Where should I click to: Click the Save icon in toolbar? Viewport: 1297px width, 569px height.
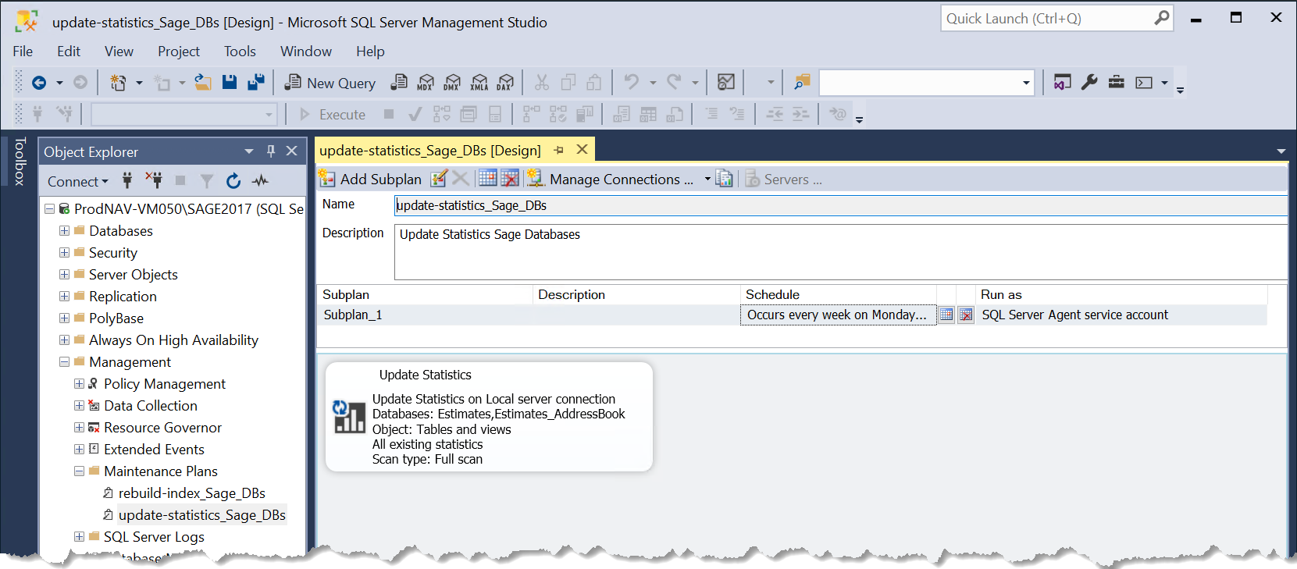(x=230, y=82)
